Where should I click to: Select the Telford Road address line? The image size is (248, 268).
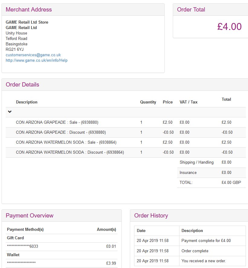click(x=16, y=38)
